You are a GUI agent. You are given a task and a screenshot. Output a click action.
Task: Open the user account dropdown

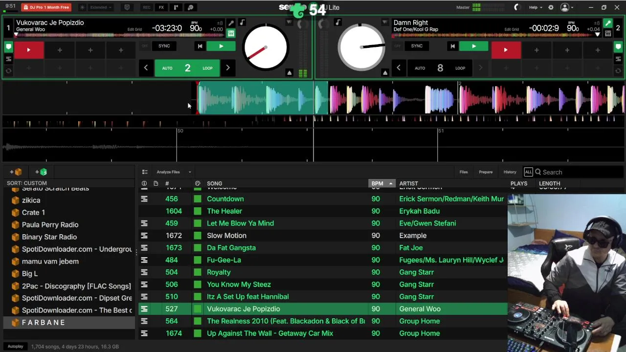click(567, 7)
